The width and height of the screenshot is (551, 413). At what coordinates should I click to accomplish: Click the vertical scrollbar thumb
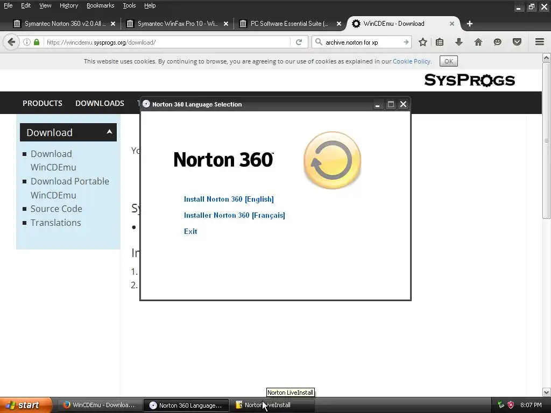coord(547,140)
